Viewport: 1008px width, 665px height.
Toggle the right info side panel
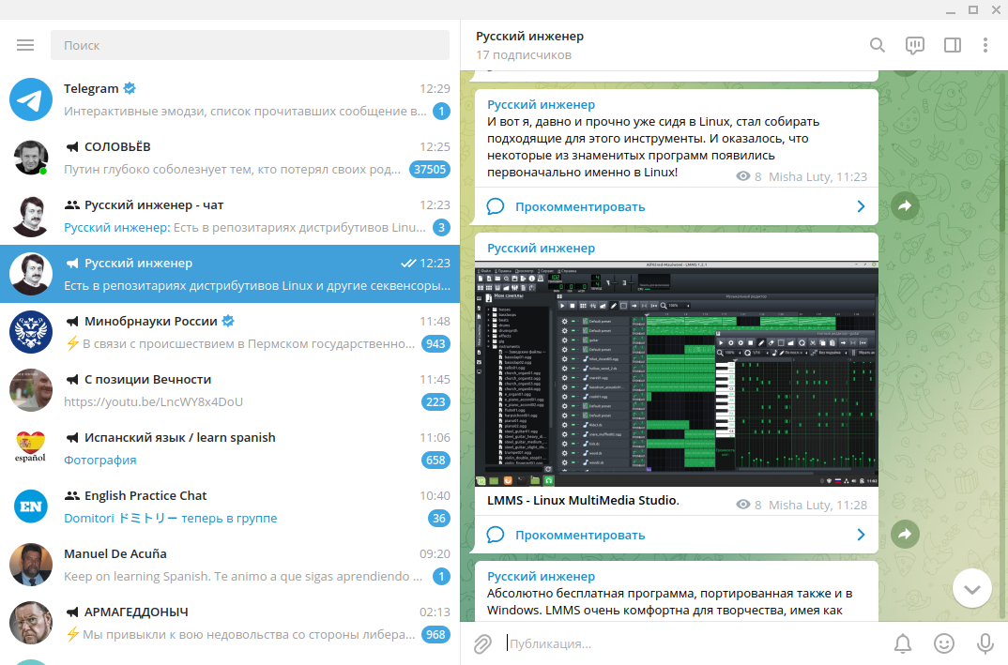pos(952,45)
